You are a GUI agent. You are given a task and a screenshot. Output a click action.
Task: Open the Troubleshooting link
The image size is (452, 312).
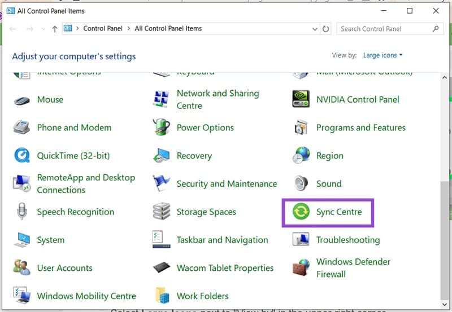347,240
